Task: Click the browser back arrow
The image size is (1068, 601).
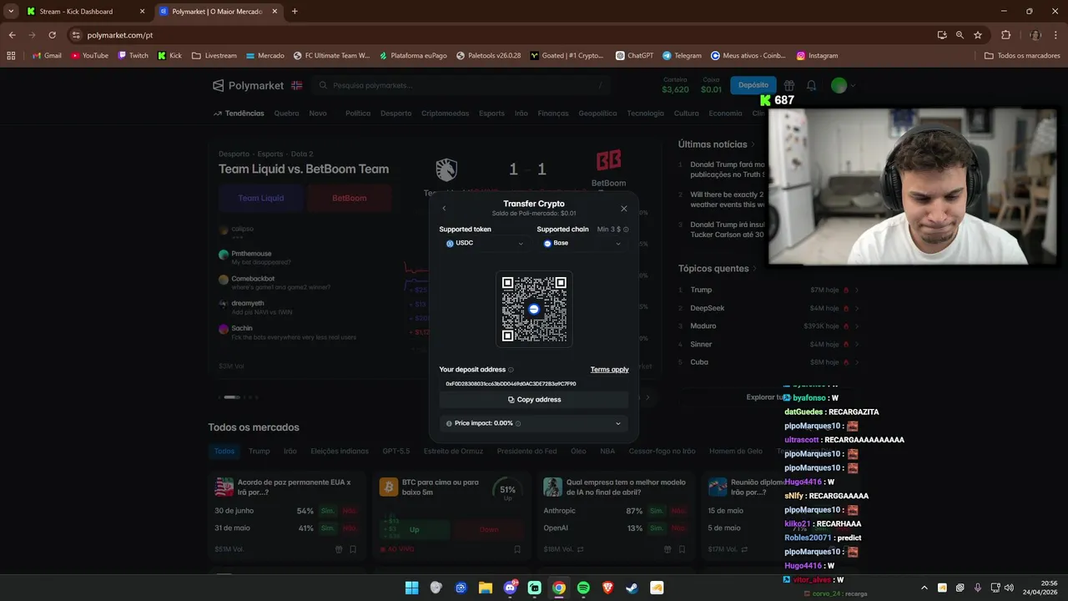Action: [x=12, y=35]
